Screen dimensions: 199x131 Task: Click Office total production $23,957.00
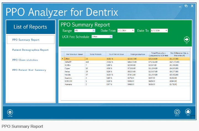pyautogui.click(x=132, y=59)
